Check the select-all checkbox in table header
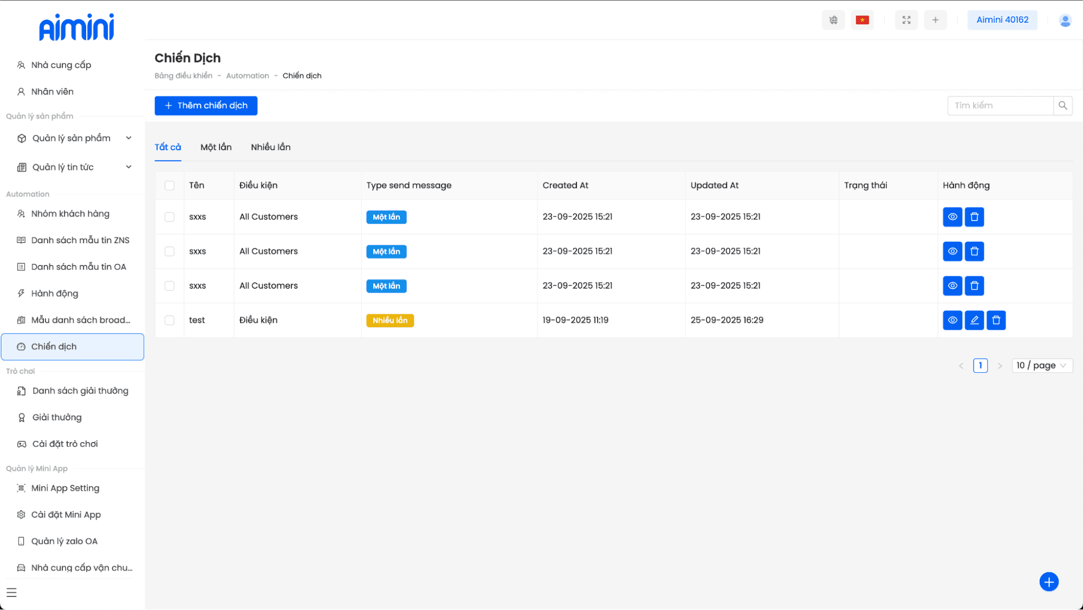 170,185
